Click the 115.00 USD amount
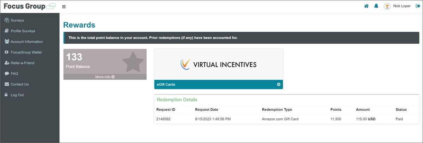Viewport: 423px width, 143px height. click(x=366, y=119)
